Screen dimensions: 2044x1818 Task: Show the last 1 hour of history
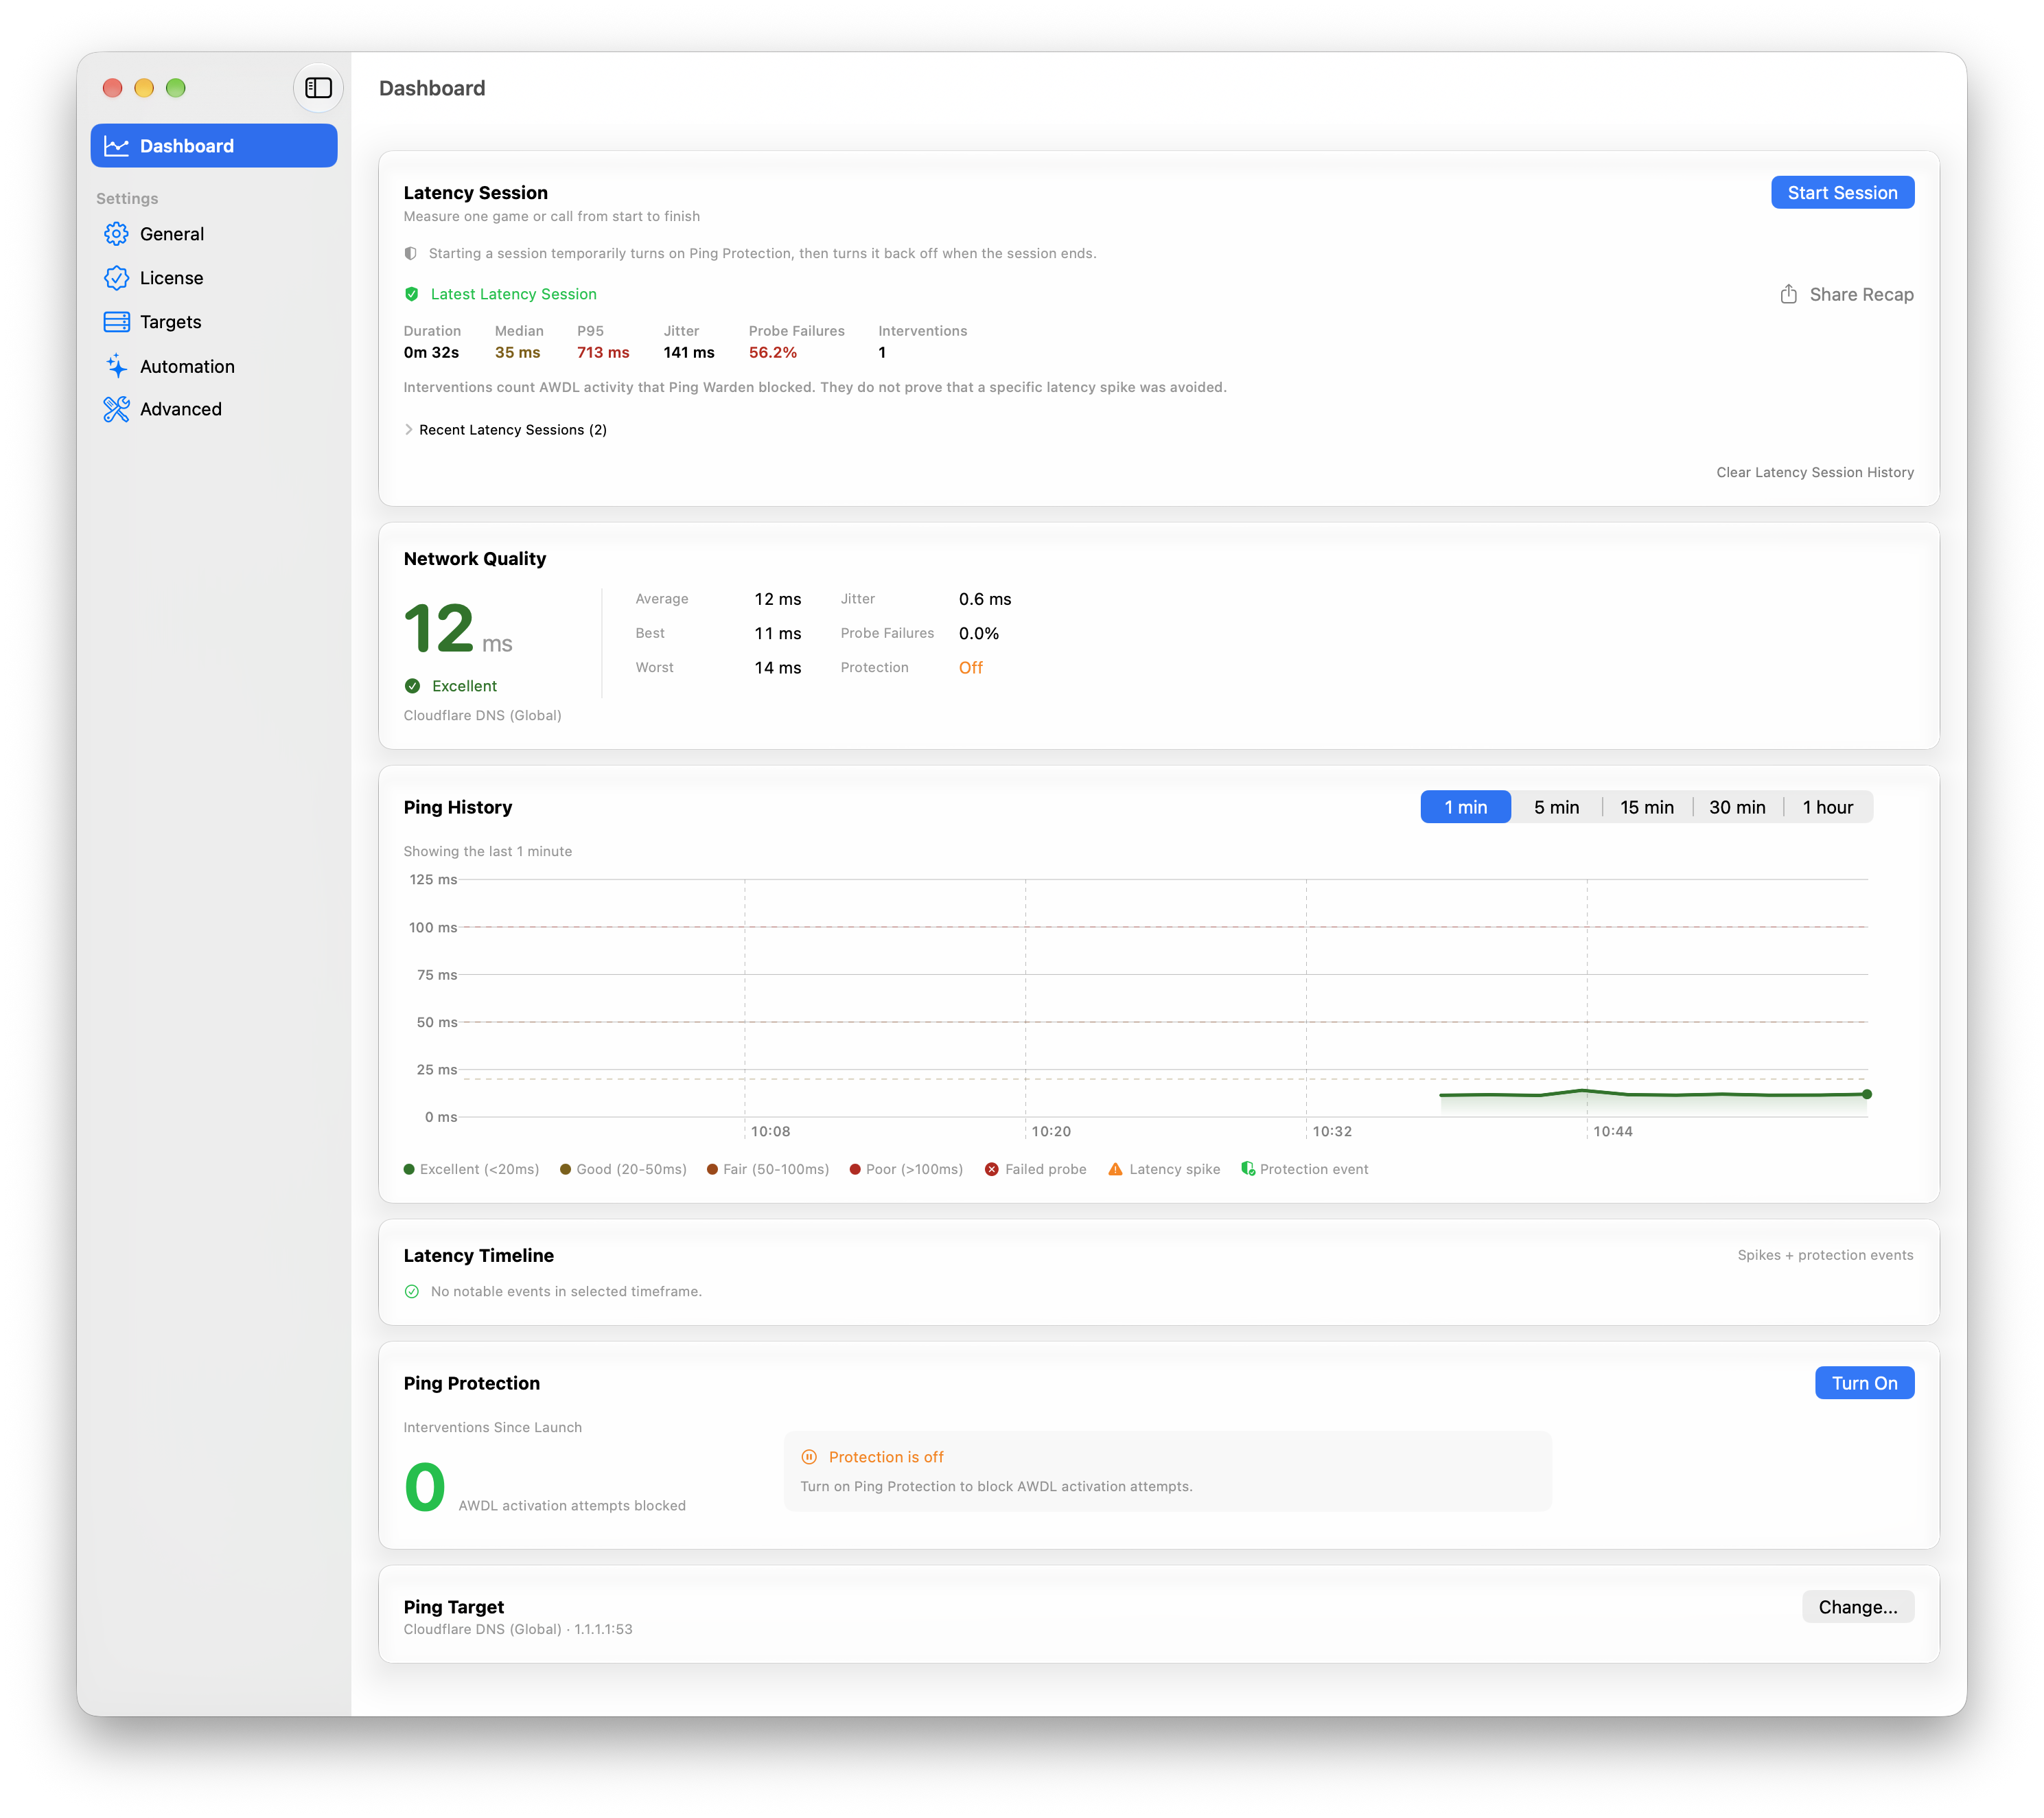tap(1827, 807)
